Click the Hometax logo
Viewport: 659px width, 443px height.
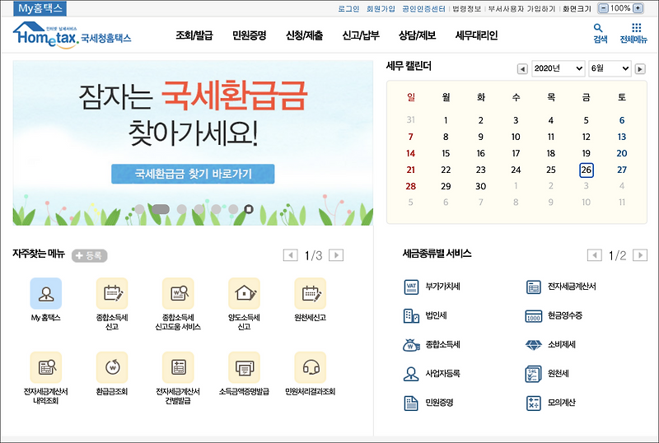click(x=72, y=35)
